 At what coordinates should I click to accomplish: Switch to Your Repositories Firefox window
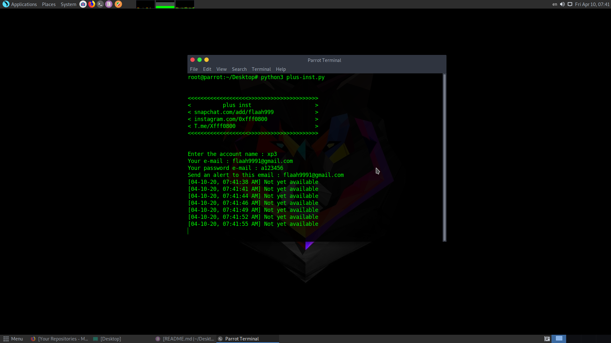[59, 339]
